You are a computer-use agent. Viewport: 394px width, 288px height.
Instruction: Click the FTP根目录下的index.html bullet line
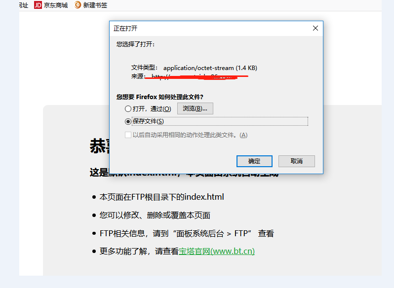click(161, 197)
